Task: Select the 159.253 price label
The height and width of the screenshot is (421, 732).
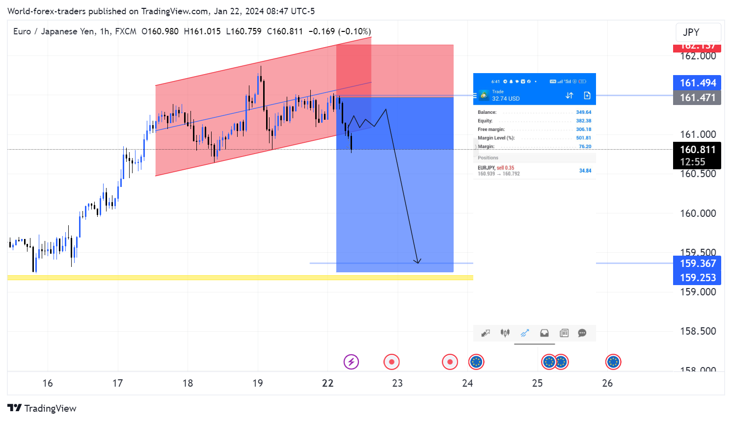Action: coord(697,278)
